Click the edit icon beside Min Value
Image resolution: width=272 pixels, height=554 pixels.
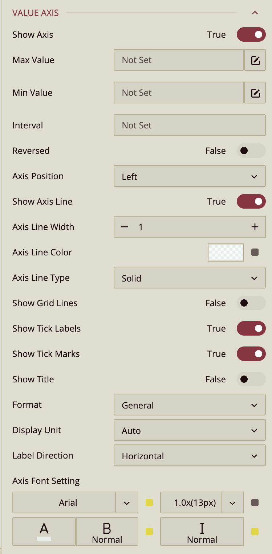(255, 93)
